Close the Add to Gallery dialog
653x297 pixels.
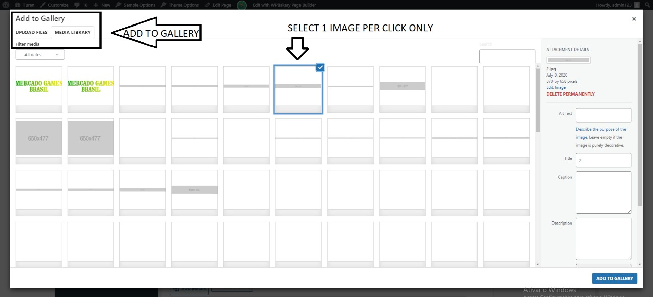click(x=634, y=19)
